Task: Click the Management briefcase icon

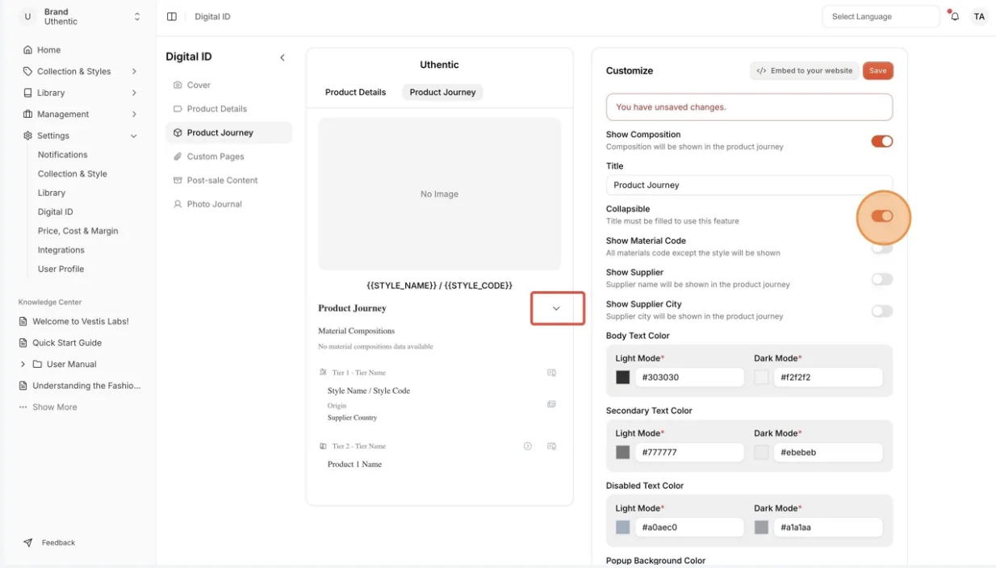Action: click(28, 114)
